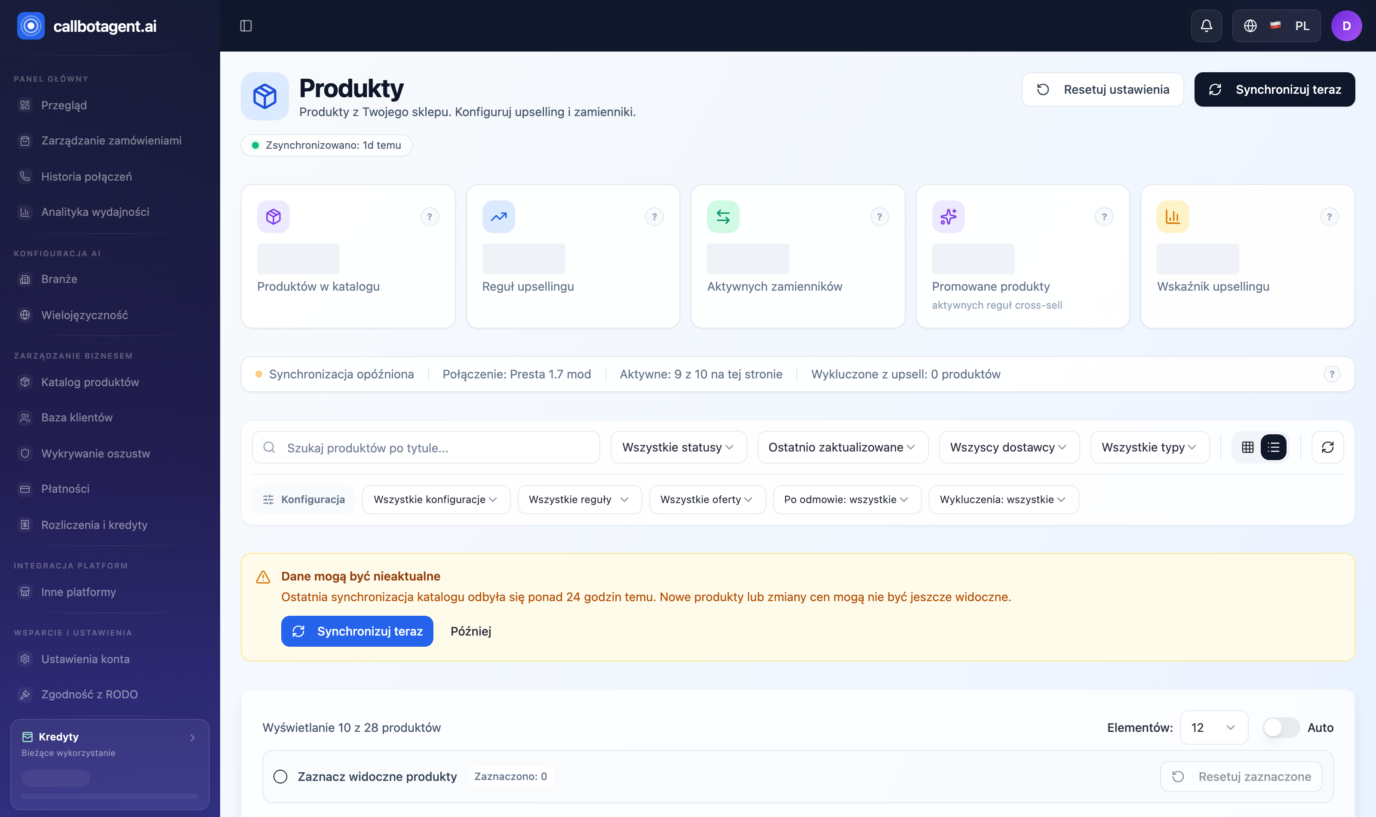The image size is (1376, 817).
Task: Click Później in warning banner
Action: click(470, 632)
